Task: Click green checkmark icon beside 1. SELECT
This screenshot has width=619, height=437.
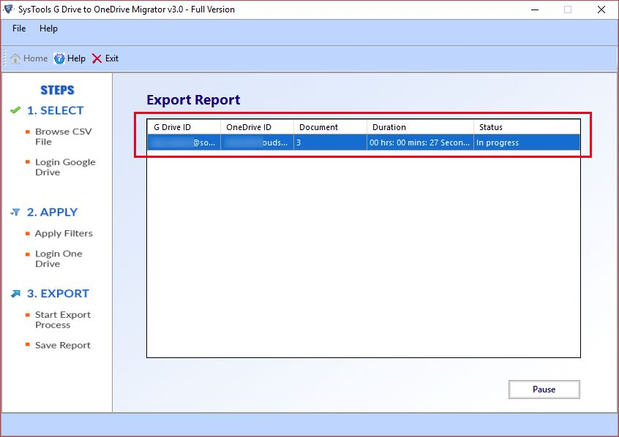Action: [x=15, y=110]
